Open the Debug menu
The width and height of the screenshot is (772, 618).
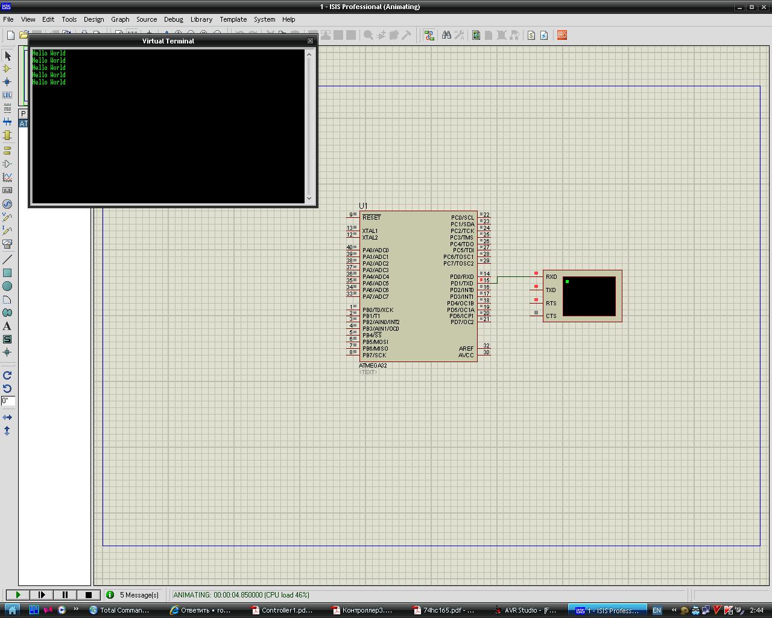173,19
